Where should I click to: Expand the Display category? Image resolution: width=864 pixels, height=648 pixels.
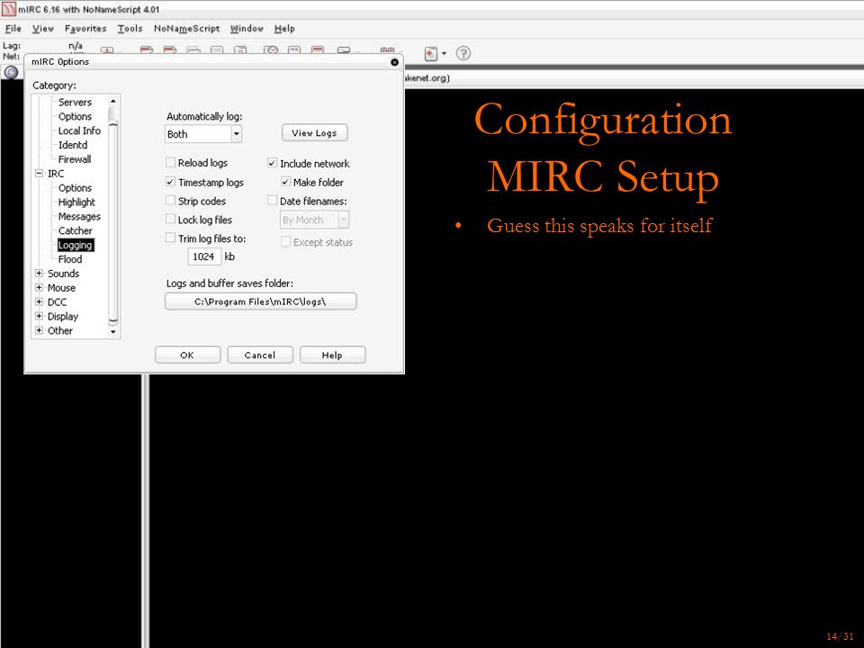(x=39, y=316)
